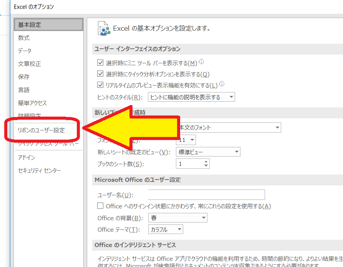
Task: Click info icon beside ミニ ツール バー option
Action: 202,62
